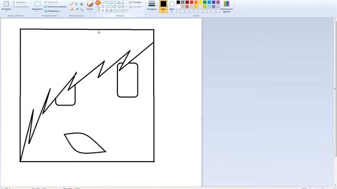Viewport: 337px width, 189px height.
Task: Choose the Curve shape
Action: tap(103, 2)
